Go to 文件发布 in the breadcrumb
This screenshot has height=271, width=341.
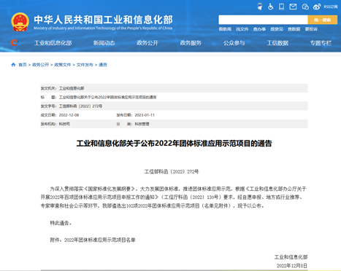85,65
